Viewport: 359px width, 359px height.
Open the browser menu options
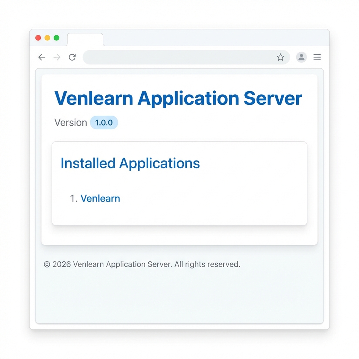[x=317, y=57]
